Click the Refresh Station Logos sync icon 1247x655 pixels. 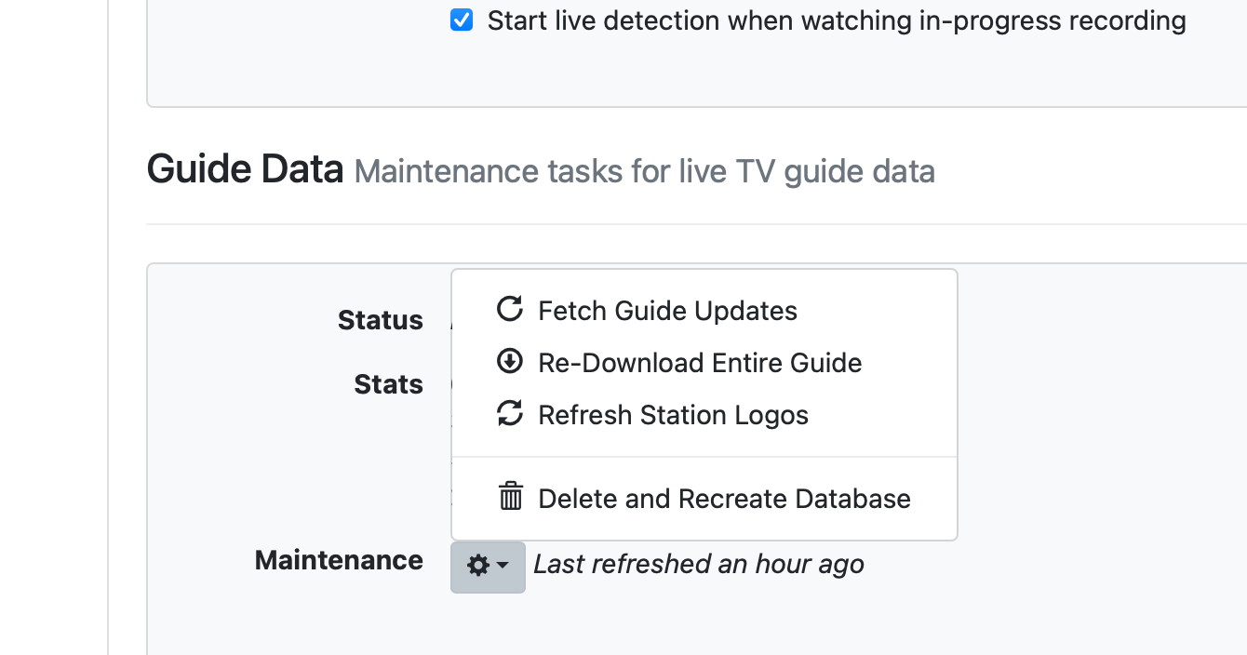509,413
